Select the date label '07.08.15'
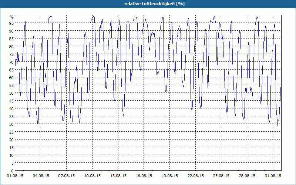The height and width of the screenshot is (185, 296). 67,176
